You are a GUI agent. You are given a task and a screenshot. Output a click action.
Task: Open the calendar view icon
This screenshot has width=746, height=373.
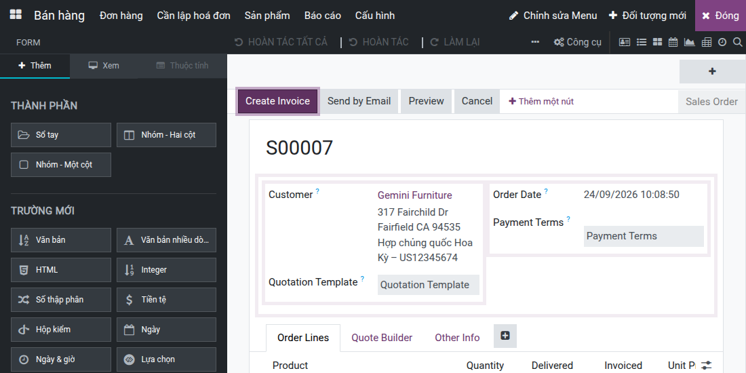click(x=673, y=42)
